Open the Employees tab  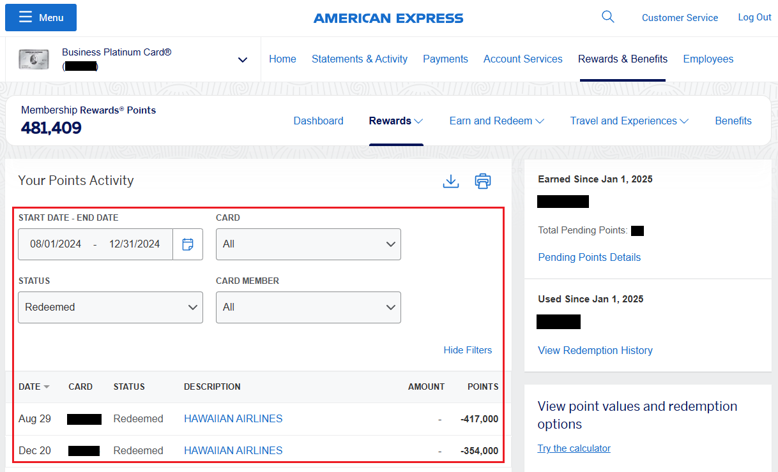[708, 59]
